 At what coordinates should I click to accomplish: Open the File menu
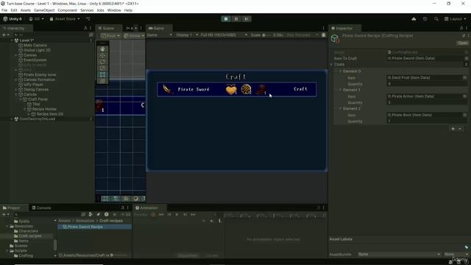click(x=4, y=10)
